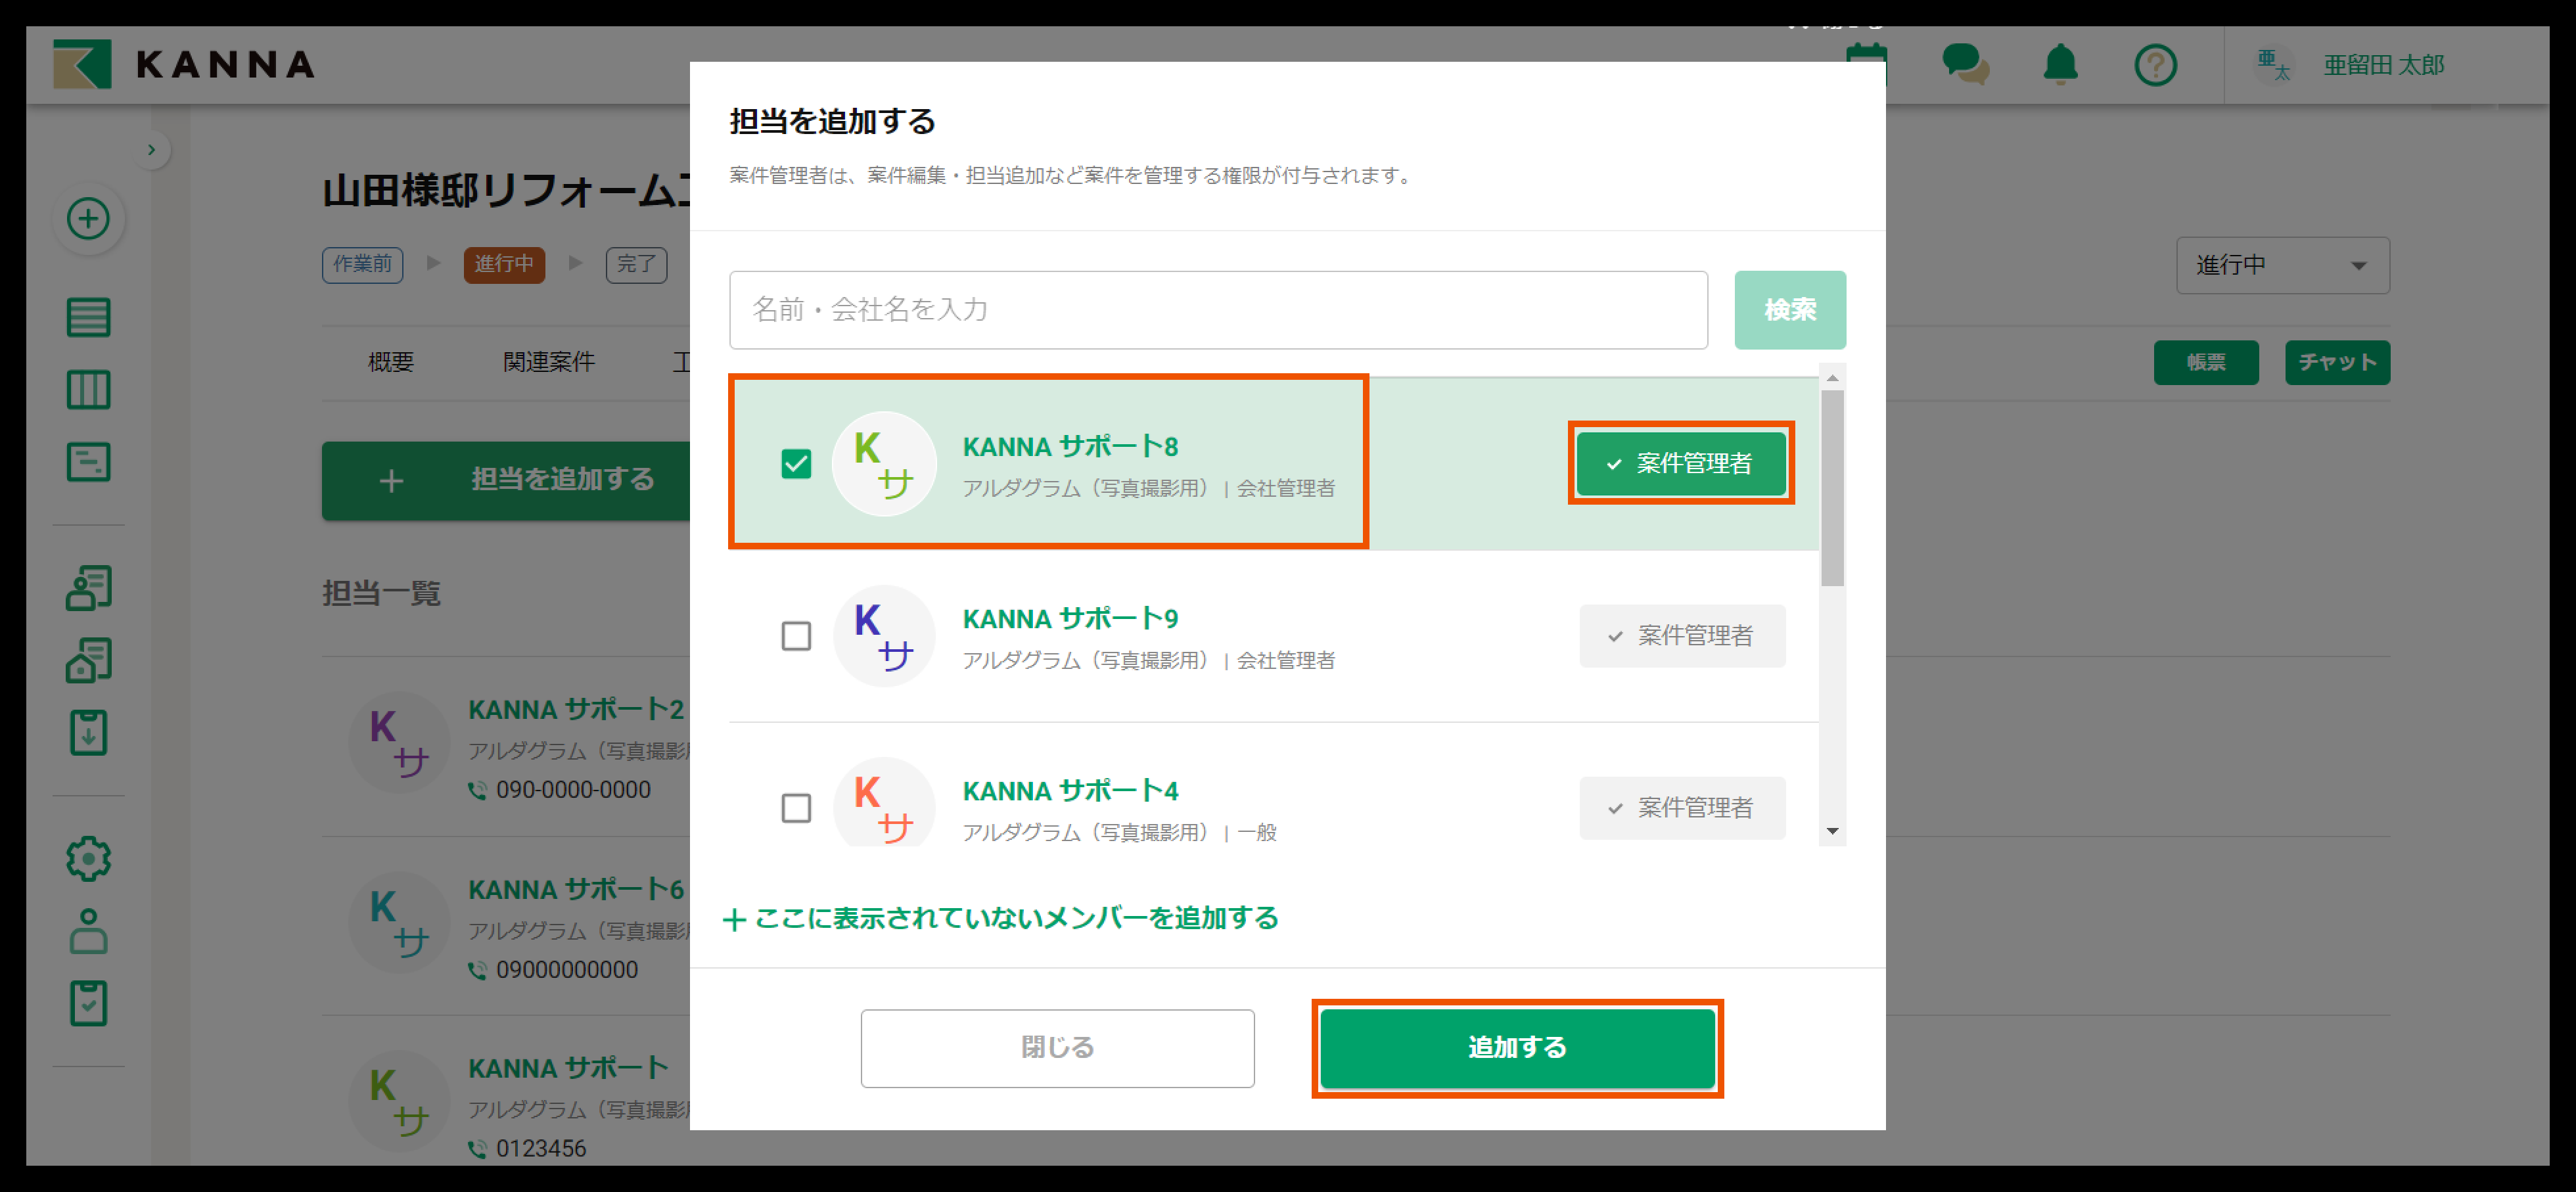Image resolution: width=2576 pixels, height=1192 pixels.
Task: Open the 亜留田 太郎 user menu
Action: [2383, 65]
